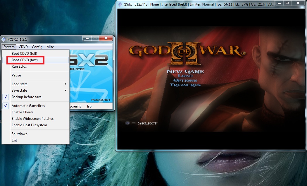Open the CDVD menu
Screen dimensions: 307x186
tap(23, 47)
